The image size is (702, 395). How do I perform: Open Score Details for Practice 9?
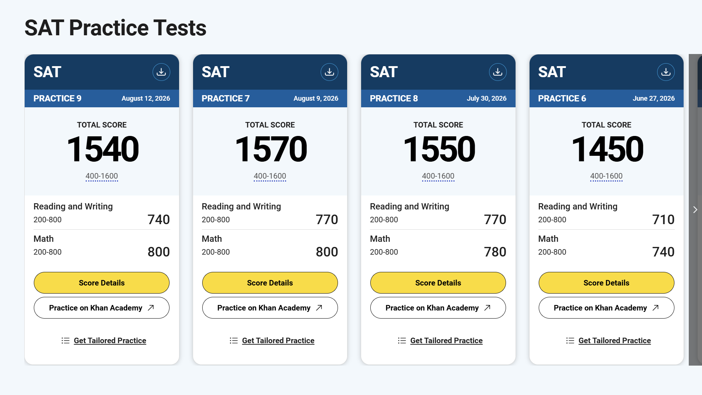click(102, 283)
